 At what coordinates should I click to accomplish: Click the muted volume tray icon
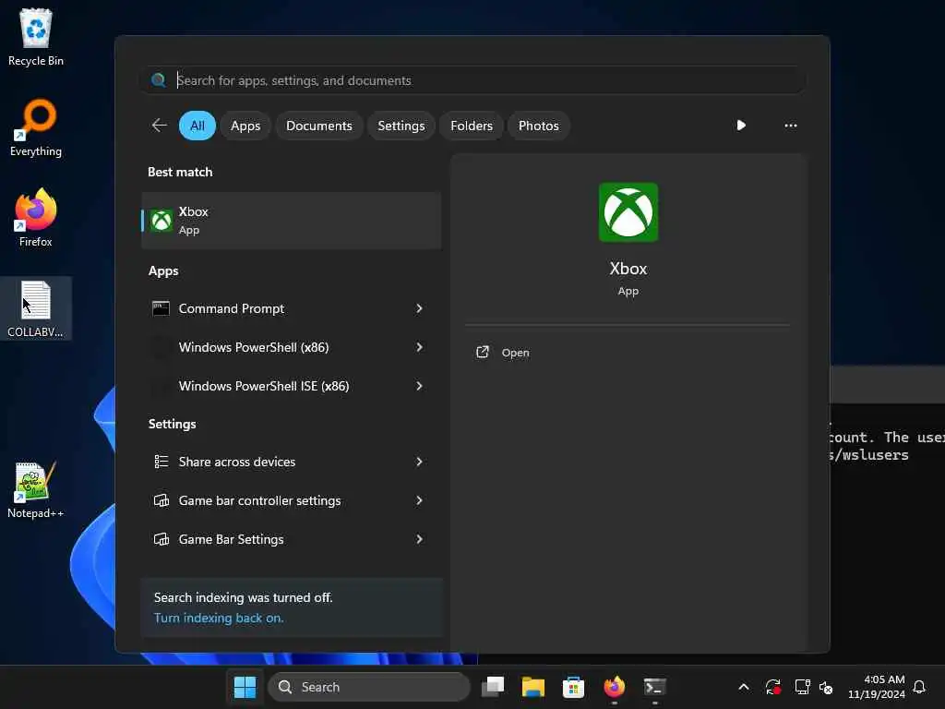826,687
